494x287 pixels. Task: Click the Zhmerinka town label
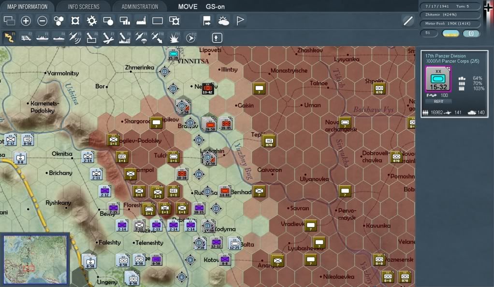click(x=140, y=68)
